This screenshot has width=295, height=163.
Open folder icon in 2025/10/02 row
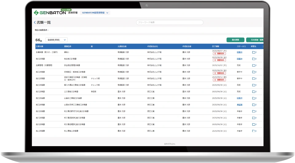click(x=254, y=66)
